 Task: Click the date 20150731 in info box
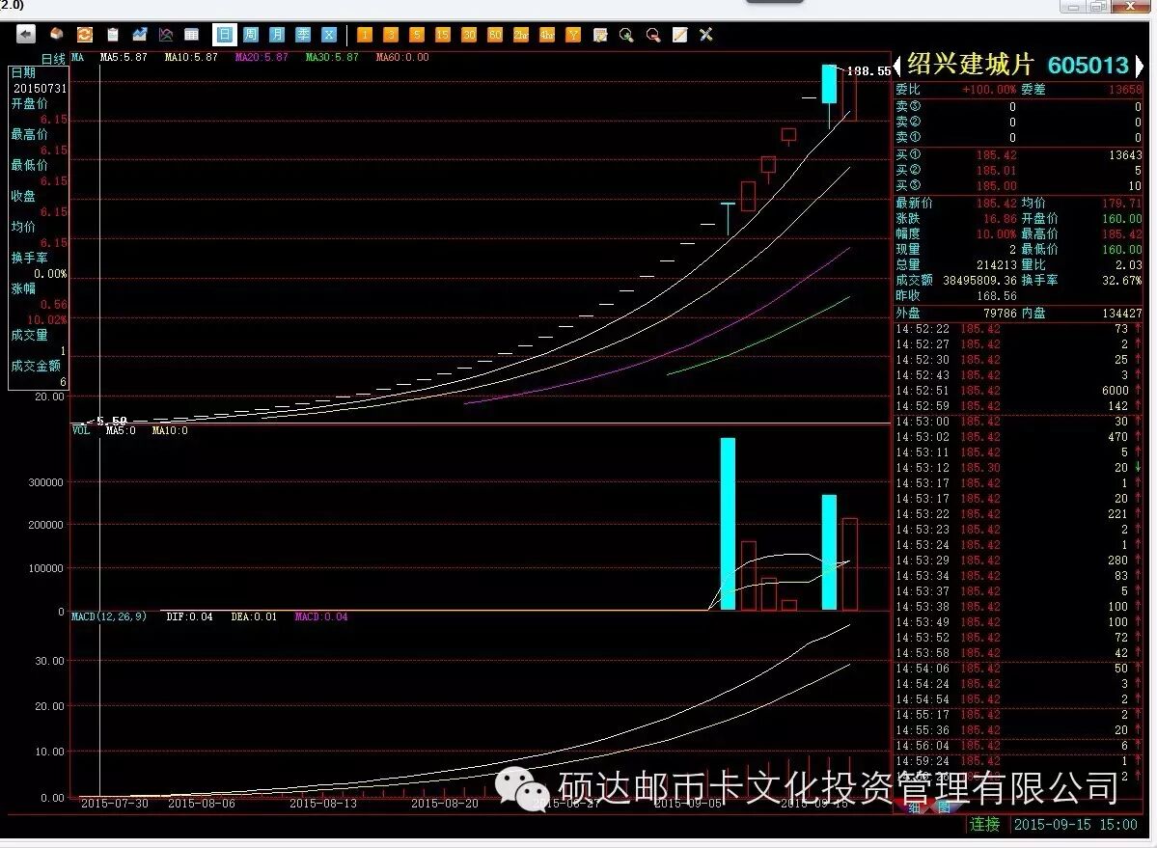40,89
